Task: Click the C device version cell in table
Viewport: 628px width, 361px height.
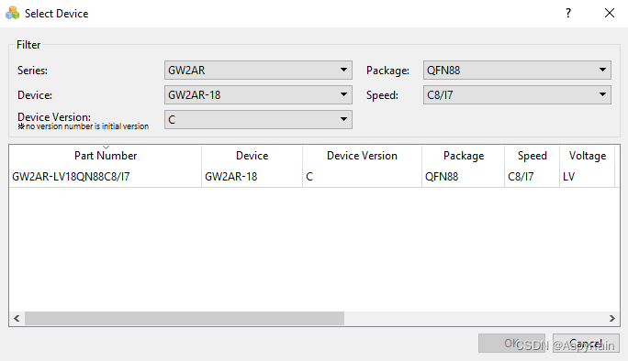Action: (x=362, y=177)
